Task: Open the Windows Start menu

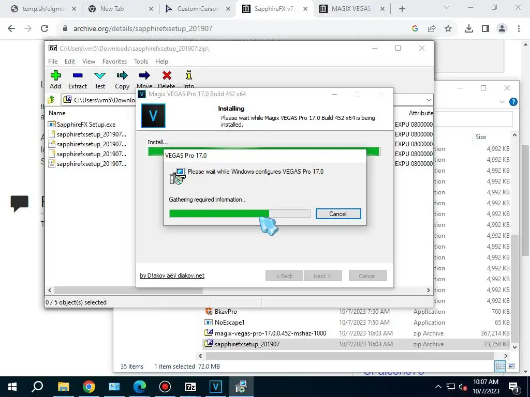Action: point(12,387)
